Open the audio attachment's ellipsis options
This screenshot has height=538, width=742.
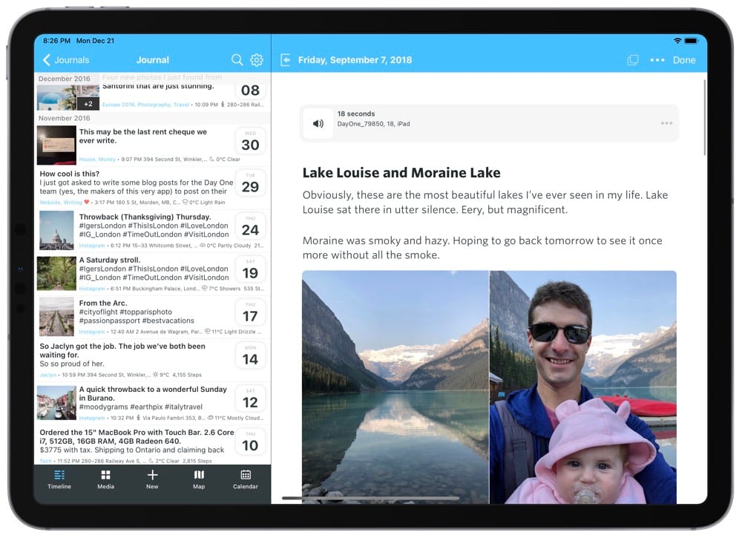click(x=666, y=123)
